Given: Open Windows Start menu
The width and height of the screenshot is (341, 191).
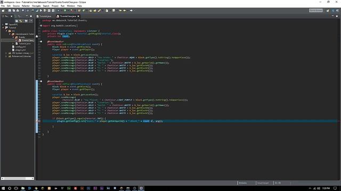Looking at the screenshot, I should click(x=3, y=188).
